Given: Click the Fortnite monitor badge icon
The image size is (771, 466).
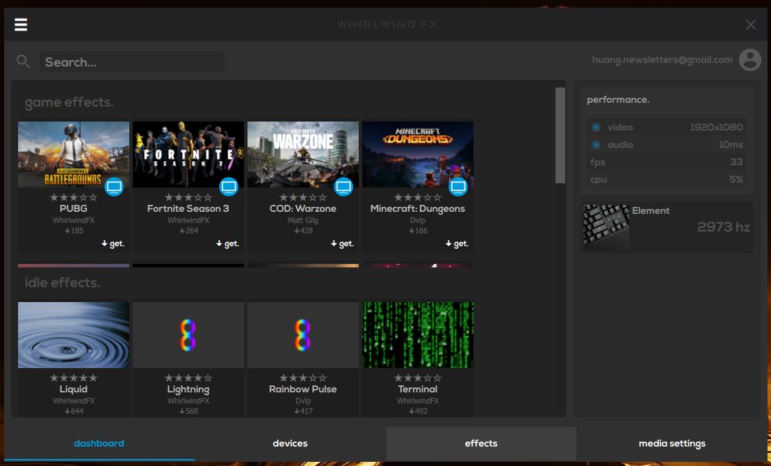Looking at the screenshot, I should pos(229,186).
